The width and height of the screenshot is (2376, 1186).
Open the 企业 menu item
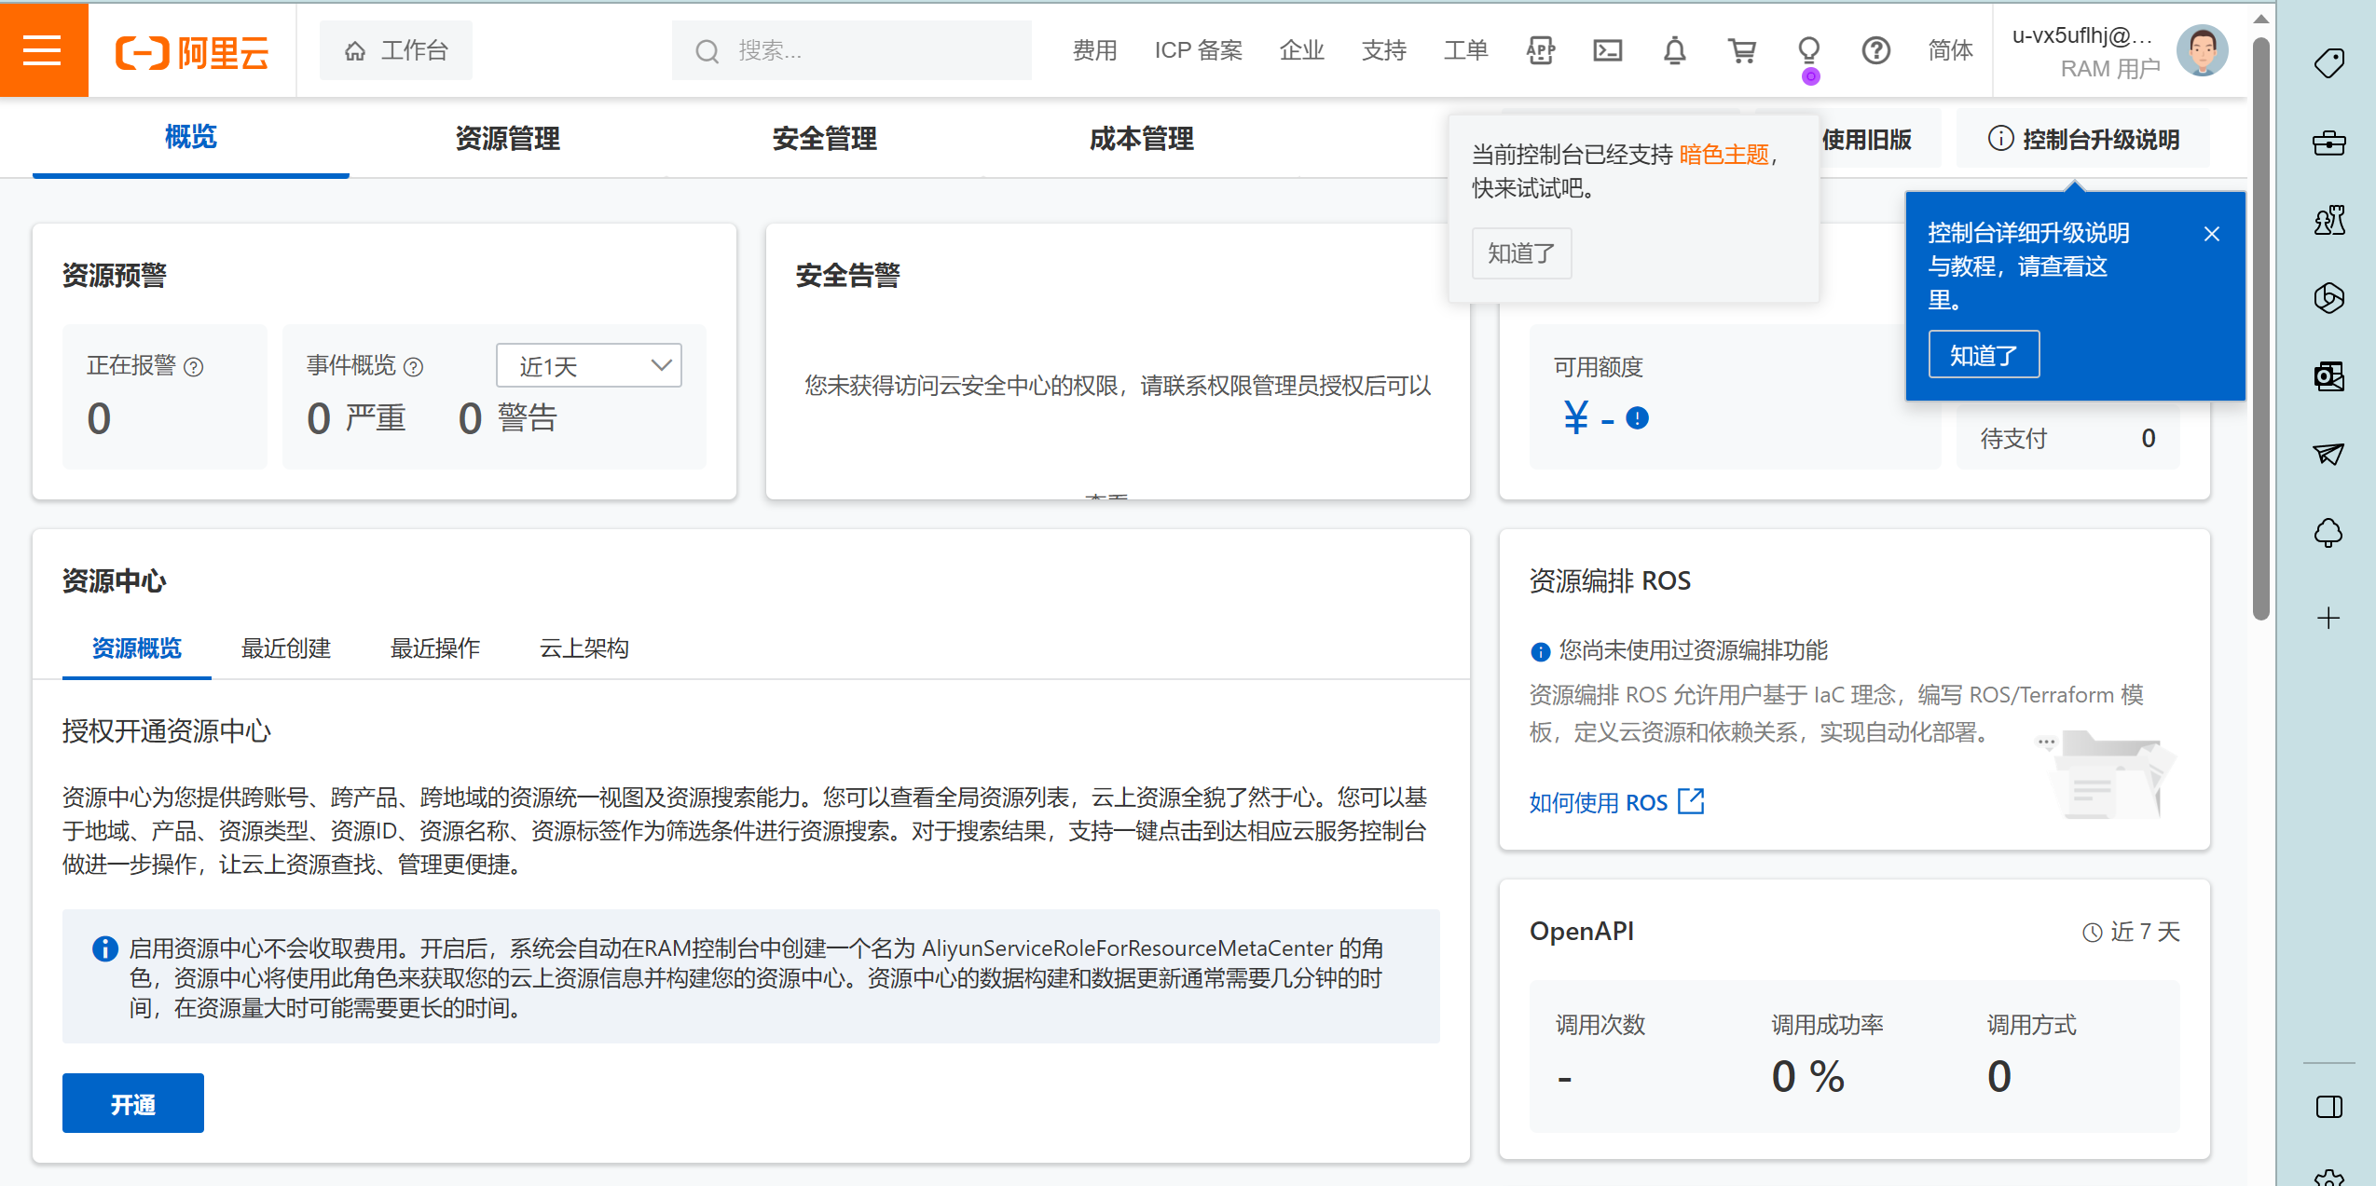click(x=1301, y=50)
